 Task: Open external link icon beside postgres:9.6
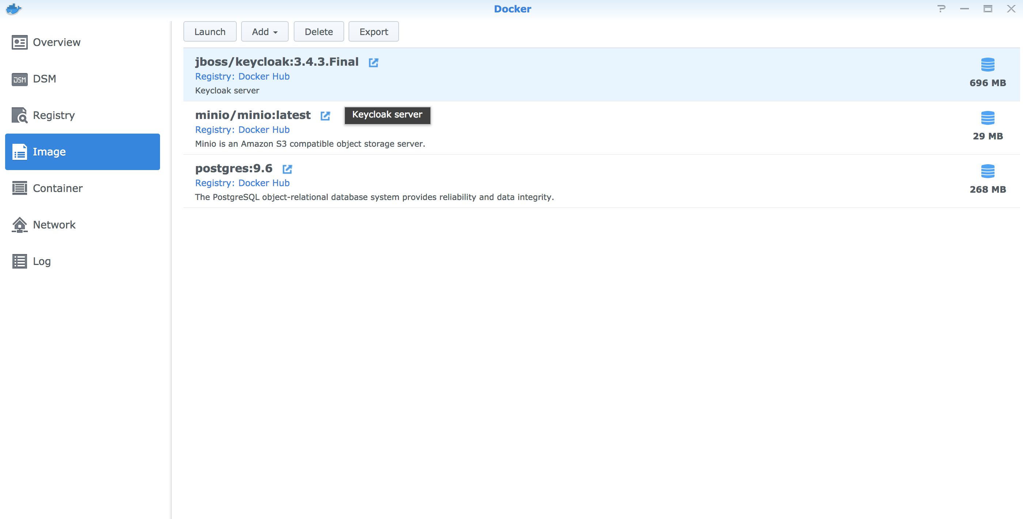(287, 169)
